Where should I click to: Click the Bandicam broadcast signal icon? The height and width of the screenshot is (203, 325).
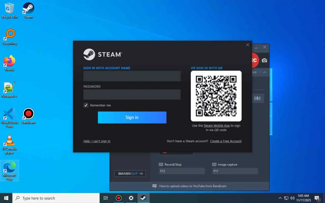click(254, 72)
